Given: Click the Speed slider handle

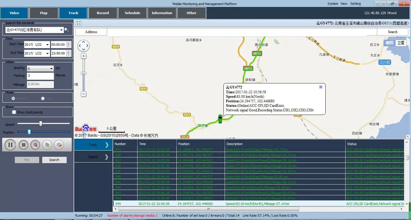Looking at the screenshot, I should (x=41, y=124).
